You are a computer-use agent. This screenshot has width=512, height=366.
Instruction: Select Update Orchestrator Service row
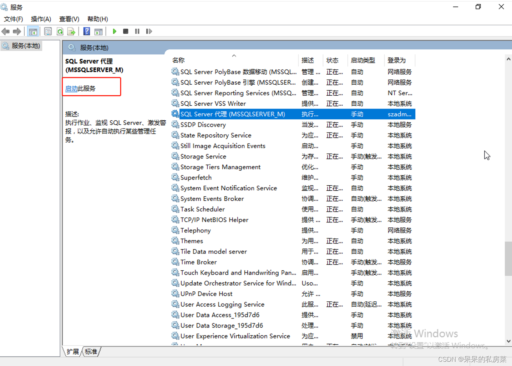coord(293,283)
